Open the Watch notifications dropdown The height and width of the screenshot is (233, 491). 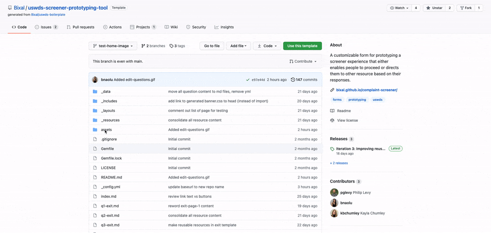[x=399, y=8]
